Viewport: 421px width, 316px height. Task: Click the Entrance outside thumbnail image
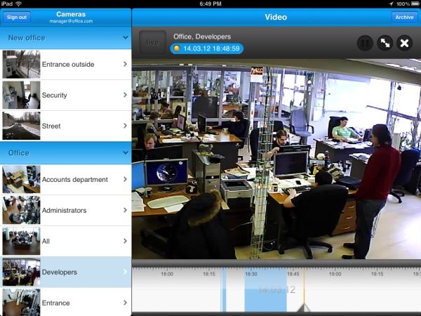click(x=21, y=64)
